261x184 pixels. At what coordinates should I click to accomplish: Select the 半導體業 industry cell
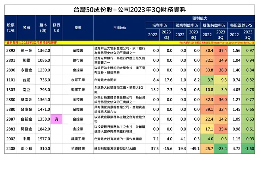click(78, 148)
